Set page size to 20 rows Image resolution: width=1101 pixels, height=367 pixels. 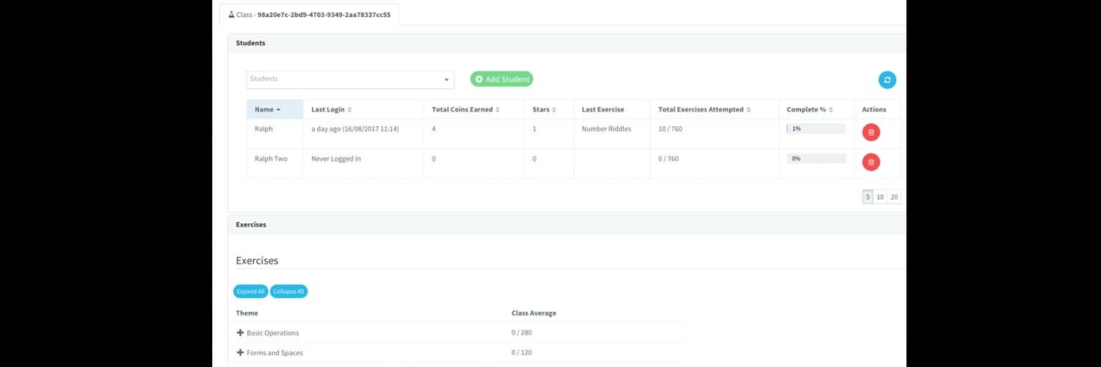point(893,197)
